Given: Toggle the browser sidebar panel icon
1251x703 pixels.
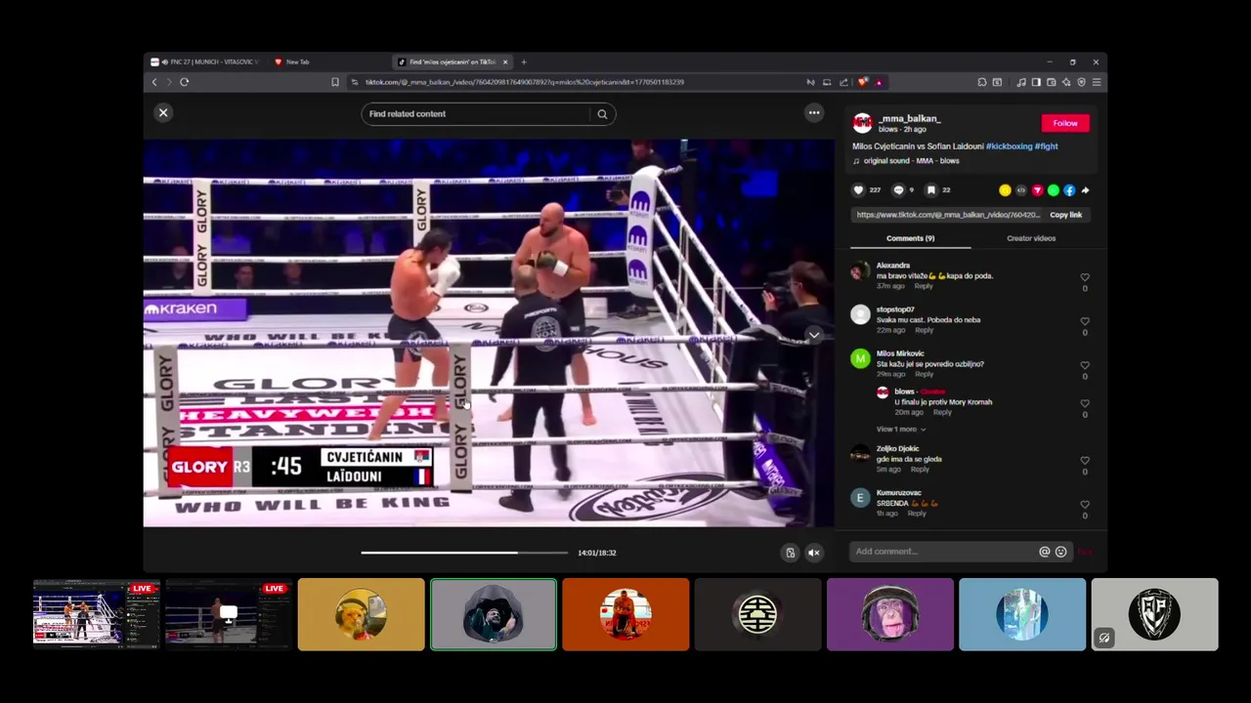Looking at the screenshot, I should (x=1037, y=82).
